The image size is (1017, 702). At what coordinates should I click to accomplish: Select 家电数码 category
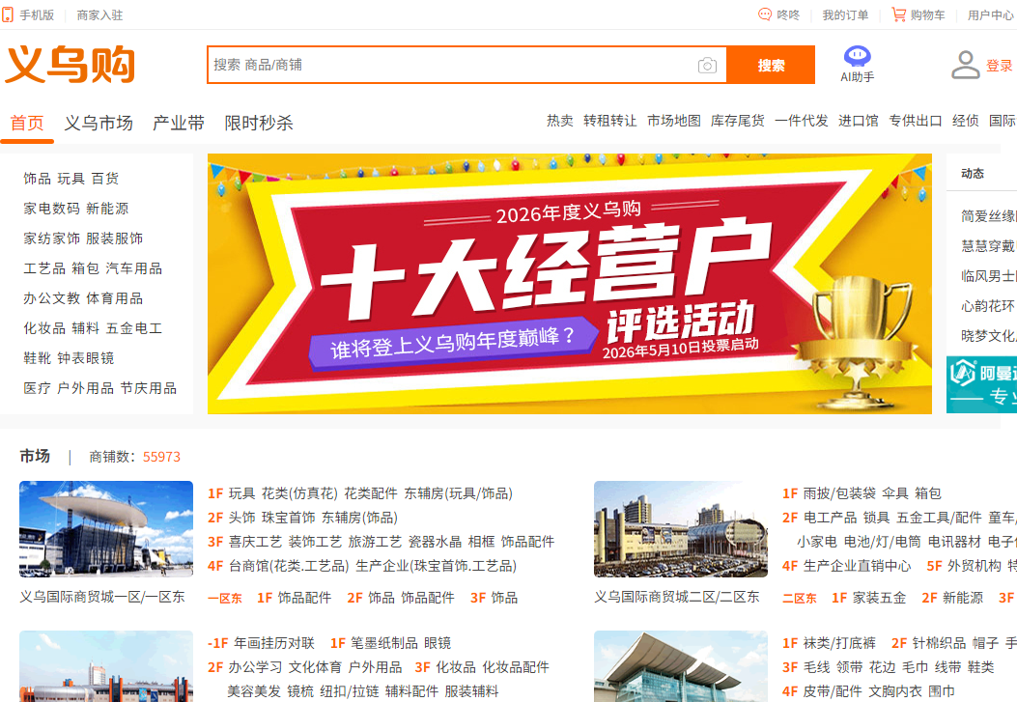coord(51,208)
